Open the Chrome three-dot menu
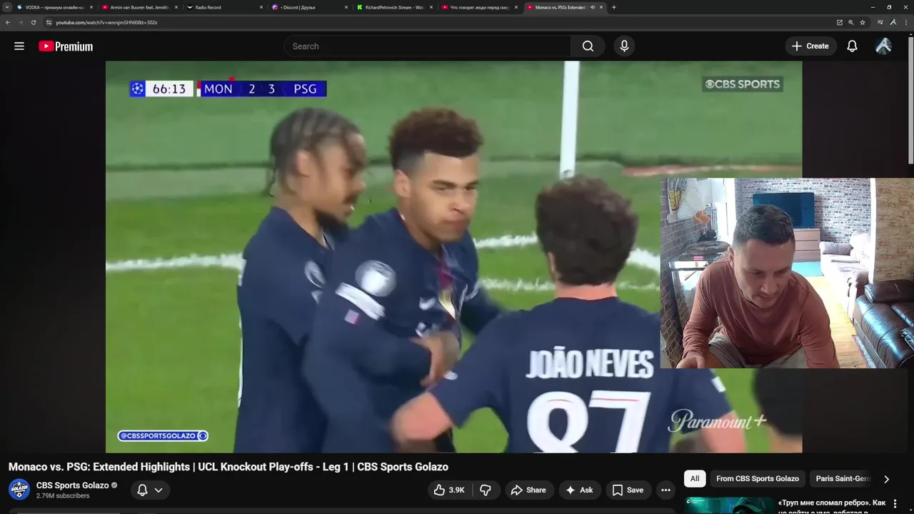Image resolution: width=914 pixels, height=514 pixels. click(905, 22)
